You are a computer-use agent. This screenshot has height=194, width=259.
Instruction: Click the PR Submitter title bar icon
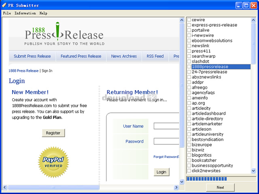coord(4,5)
